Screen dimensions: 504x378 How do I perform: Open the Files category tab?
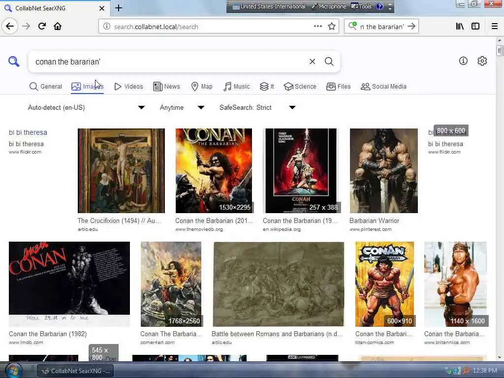tap(339, 87)
